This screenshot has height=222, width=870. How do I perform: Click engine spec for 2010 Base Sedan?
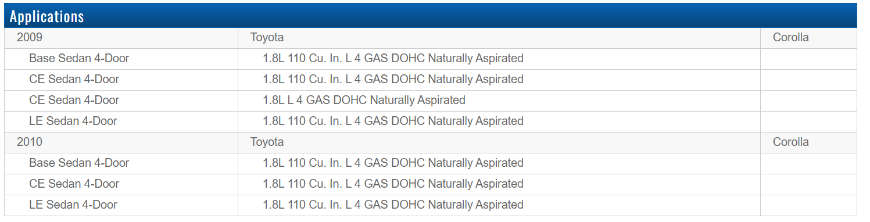[x=393, y=163]
